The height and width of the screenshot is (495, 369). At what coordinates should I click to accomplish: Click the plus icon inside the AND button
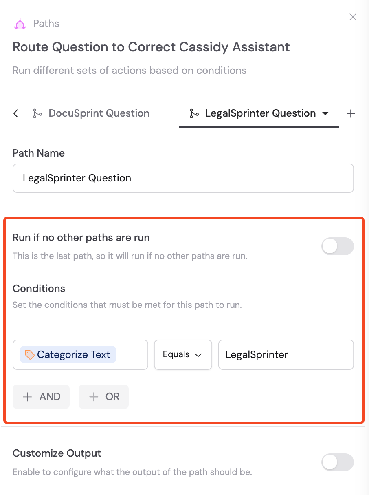click(x=27, y=396)
